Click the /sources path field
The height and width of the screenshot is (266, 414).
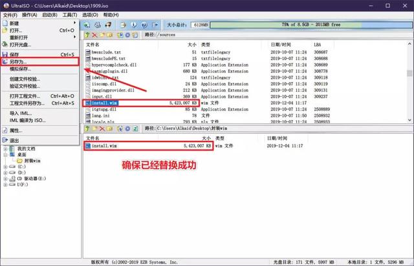(x=284, y=35)
